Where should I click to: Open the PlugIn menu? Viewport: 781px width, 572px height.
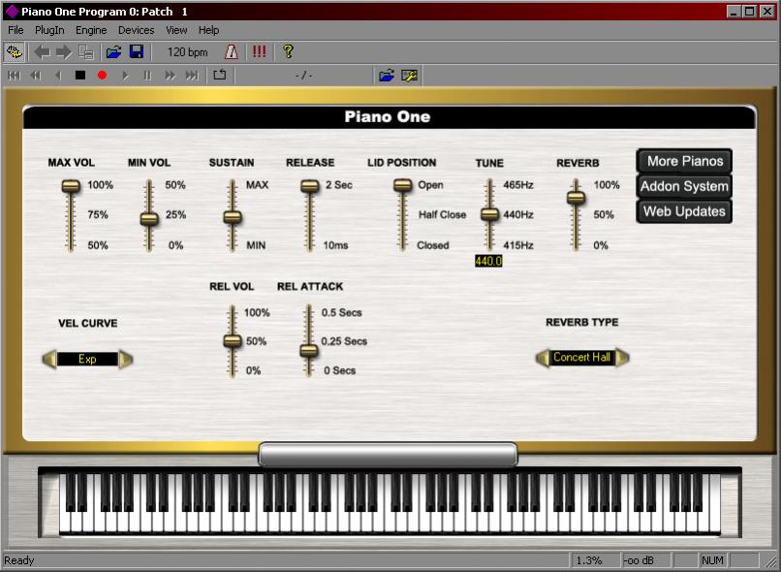click(x=49, y=30)
